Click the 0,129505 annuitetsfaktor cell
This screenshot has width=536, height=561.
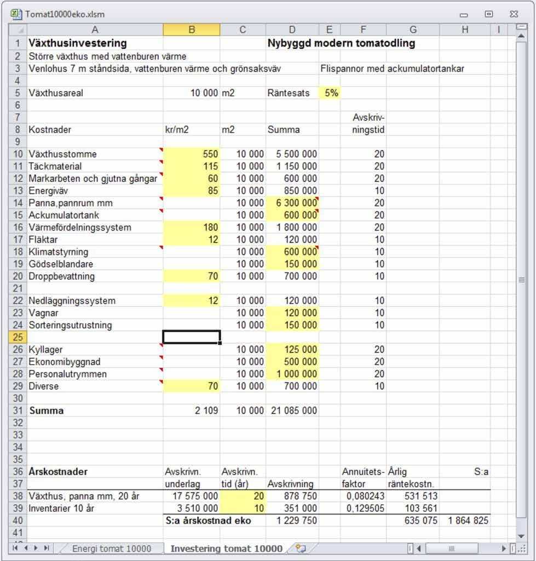point(363,508)
